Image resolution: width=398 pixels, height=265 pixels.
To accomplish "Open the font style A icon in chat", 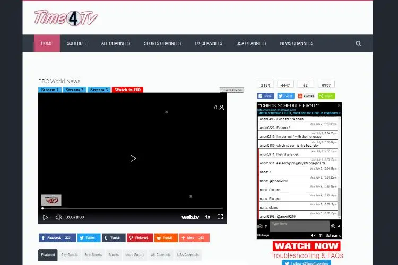I will [x=339, y=226].
